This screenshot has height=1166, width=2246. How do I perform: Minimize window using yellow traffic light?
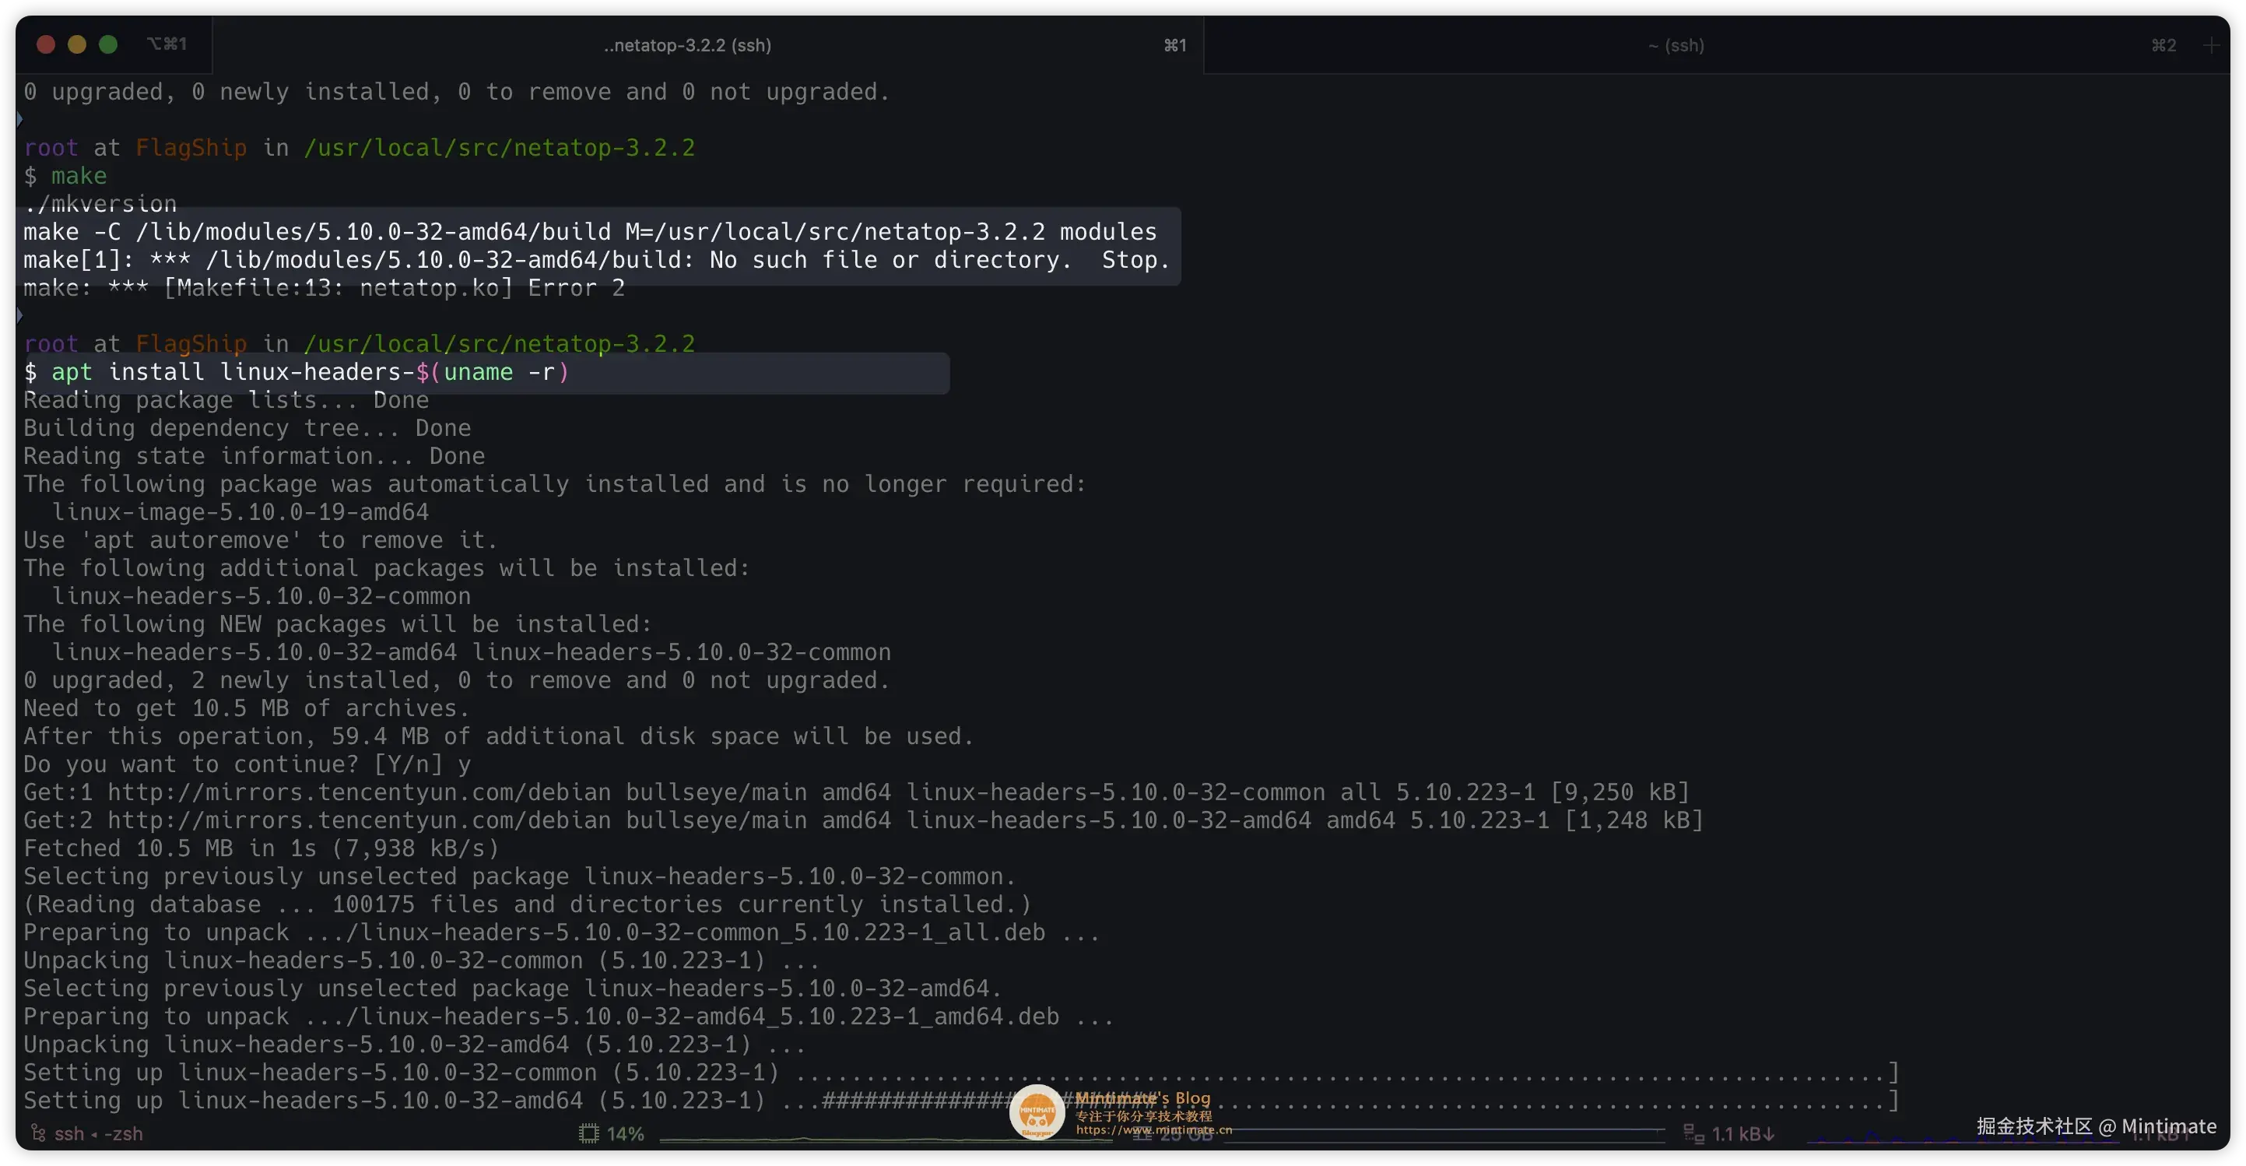tap(77, 44)
